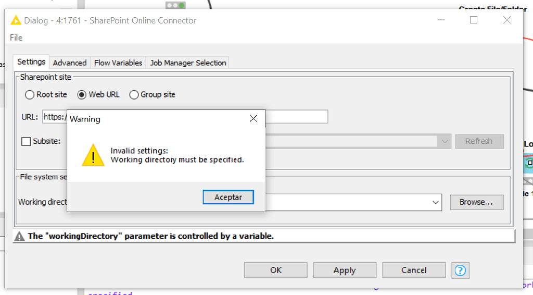The width and height of the screenshot is (533, 295).
Task: Switch to the Settings tab
Action: pyautogui.click(x=31, y=62)
